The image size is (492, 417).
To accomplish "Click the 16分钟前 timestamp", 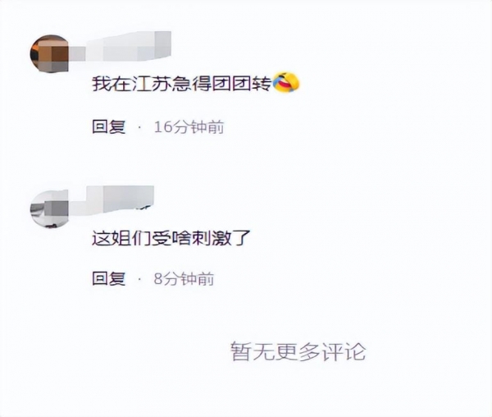I will click(x=189, y=127).
